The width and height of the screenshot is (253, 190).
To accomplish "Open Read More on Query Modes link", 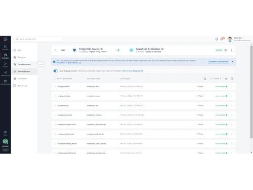I will (69, 63).
